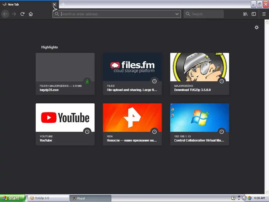The height and width of the screenshot is (202, 269).
Task: Open a new tab with the plus button
Action: coord(63,4)
